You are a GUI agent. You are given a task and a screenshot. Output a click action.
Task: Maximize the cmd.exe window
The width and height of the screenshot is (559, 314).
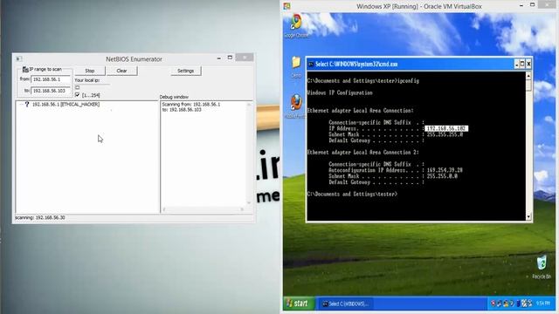[x=522, y=64]
